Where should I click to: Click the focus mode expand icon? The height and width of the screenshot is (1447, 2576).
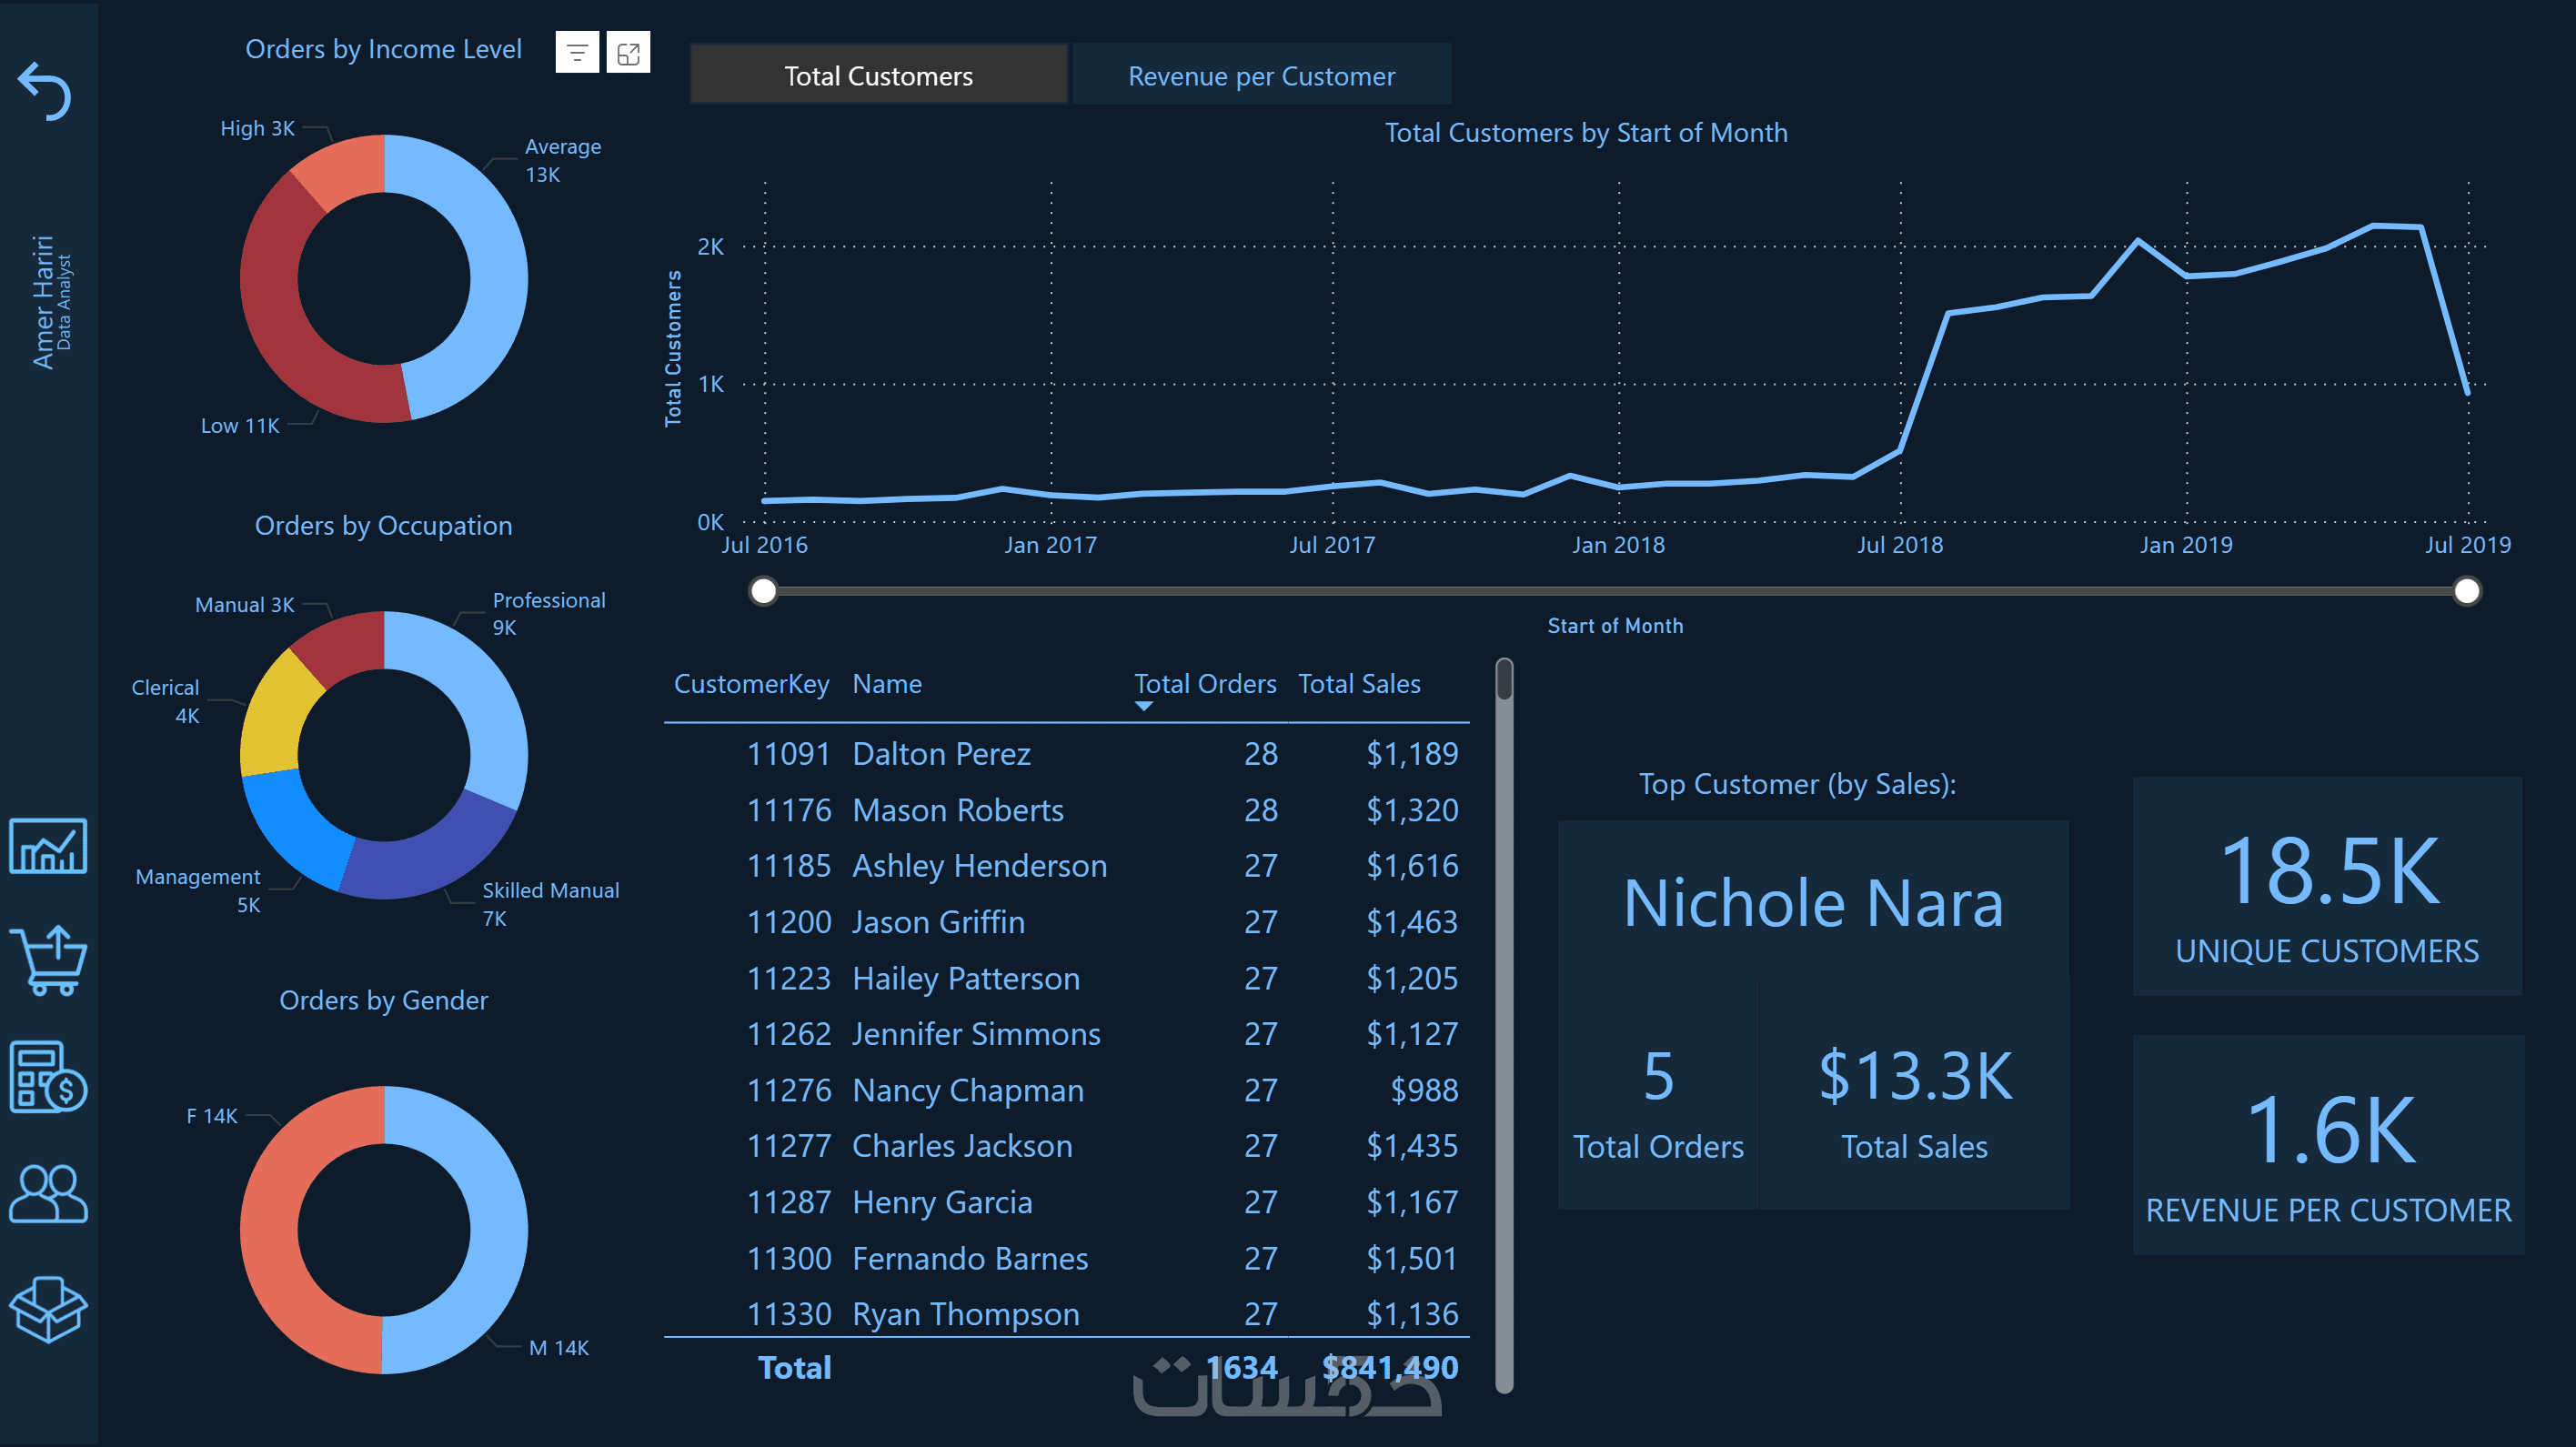coord(628,53)
